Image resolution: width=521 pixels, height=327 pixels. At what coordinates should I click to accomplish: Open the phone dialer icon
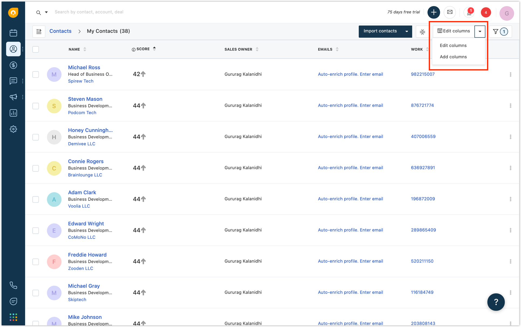[x=13, y=285]
